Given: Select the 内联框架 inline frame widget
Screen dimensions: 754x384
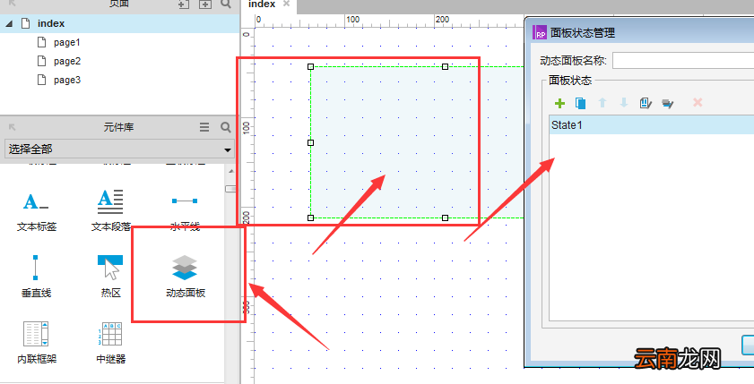Looking at the screenshot, I should [x=37, y=343].
